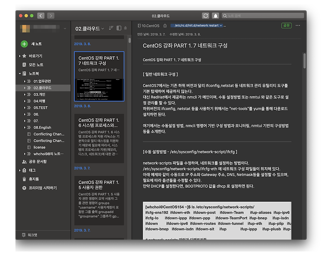Click the 태그 tags icon

(x=24, y=170)
